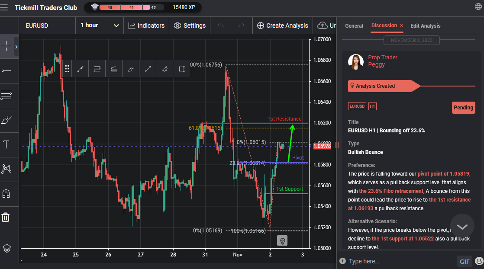The height and width of the screenshot is (269, 484).
Task: Click the XP level progress bar
Action: point(132,7)
